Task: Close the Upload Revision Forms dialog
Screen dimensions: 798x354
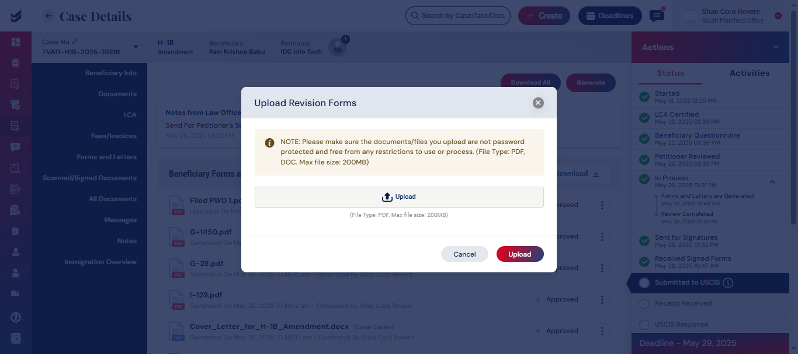Action: (538, 103)
